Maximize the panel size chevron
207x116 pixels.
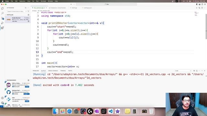(202, 71)
